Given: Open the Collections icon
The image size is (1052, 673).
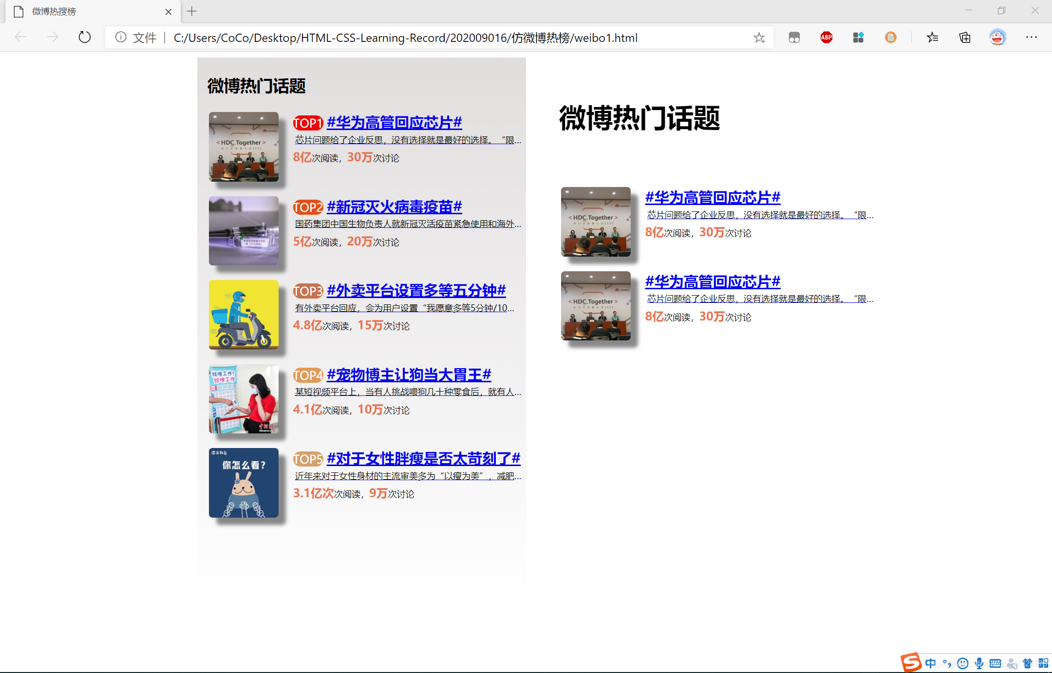Looking at the screenshot, I should [x=964, y=37].
